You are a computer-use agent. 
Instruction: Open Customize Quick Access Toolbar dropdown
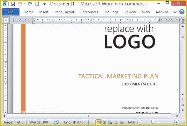44,4
